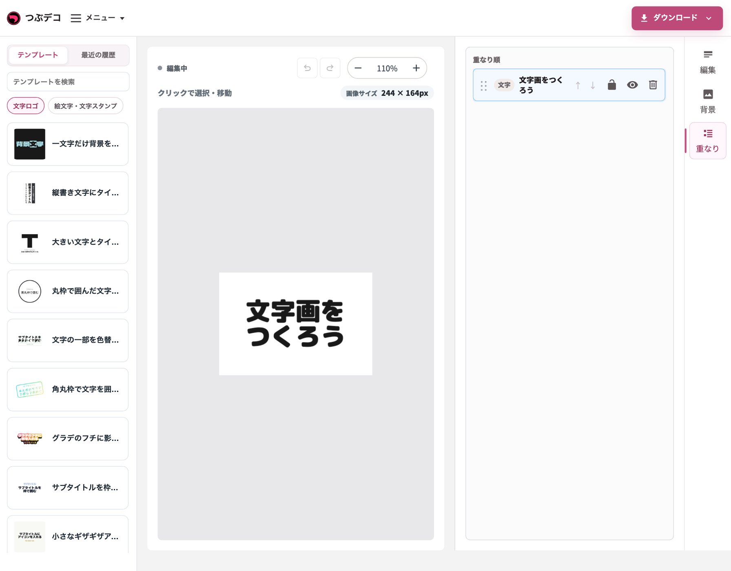731x571 pixels.
Task: Click the undo arrow button
Action: coord(307,68)
